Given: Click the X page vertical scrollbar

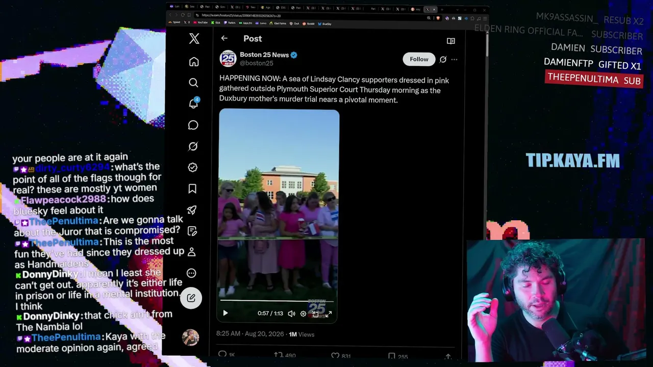Looking at the screenshot, I should (x=487, y=46).
